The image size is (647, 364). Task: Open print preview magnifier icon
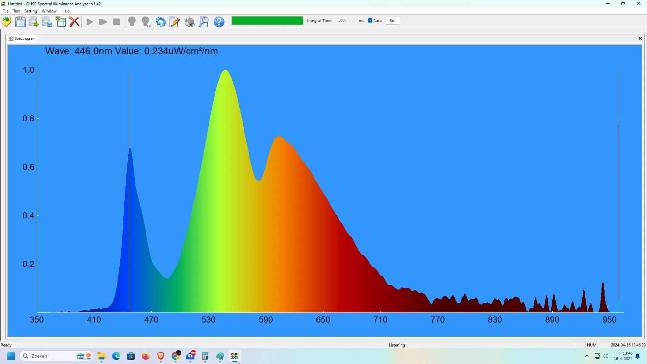(x=204, y=22)
